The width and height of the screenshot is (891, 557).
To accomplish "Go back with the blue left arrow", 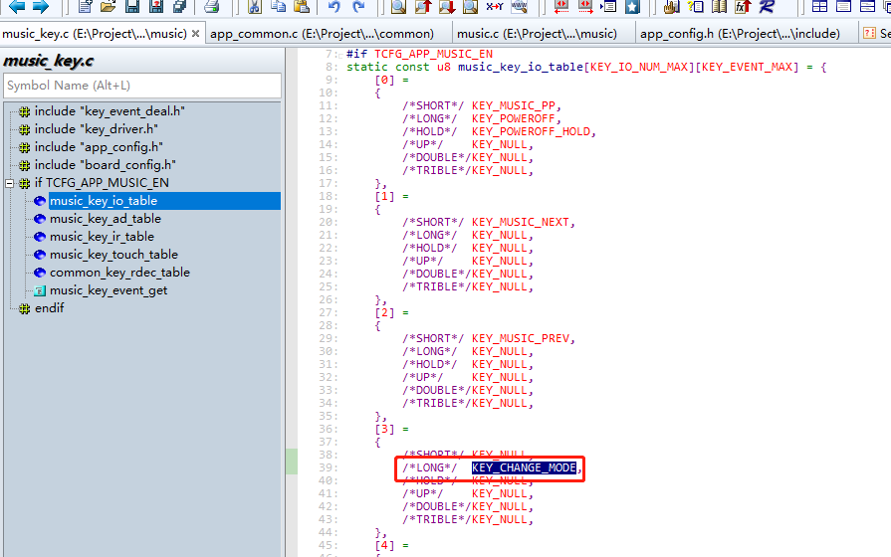I will [17, 6].
